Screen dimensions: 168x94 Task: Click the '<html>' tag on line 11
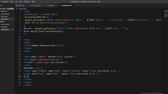click(x=27, y=40)
